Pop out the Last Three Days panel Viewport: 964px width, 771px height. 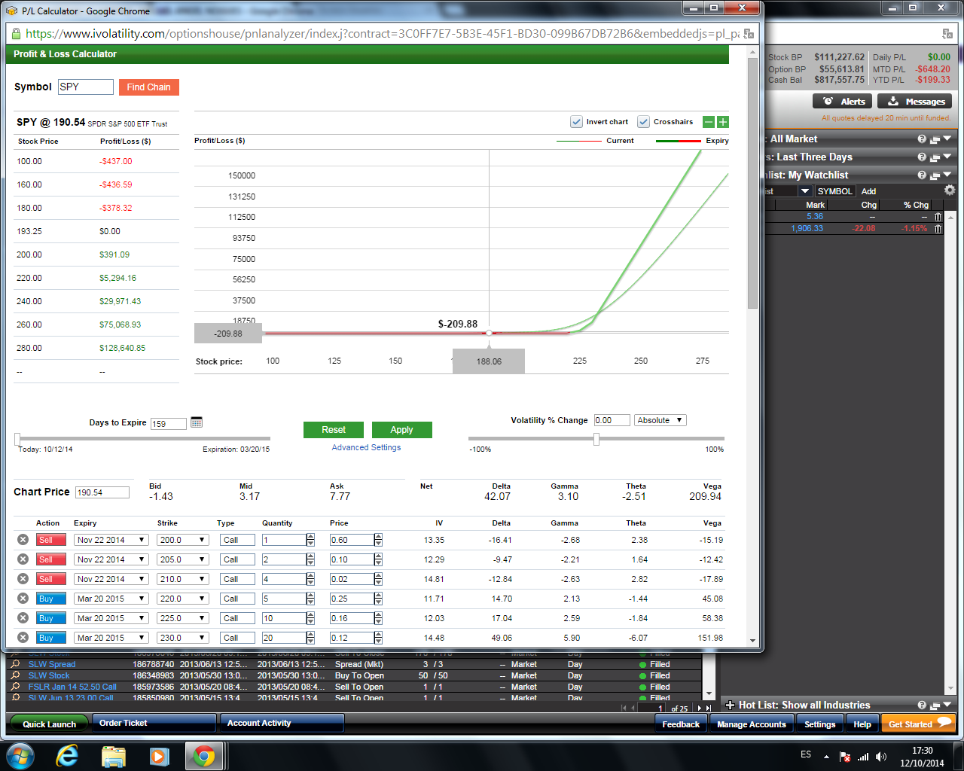[x=935, y=157]
